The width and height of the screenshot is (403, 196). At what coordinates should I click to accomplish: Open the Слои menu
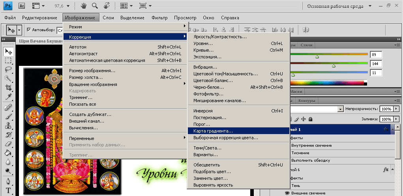click(x=108, y=18)
